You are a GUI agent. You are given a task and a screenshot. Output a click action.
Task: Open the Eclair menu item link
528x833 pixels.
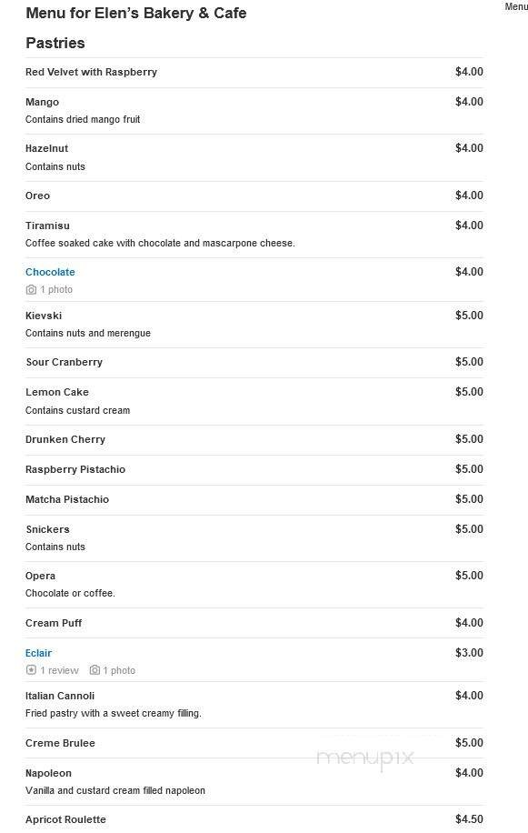tap(38, 652)
